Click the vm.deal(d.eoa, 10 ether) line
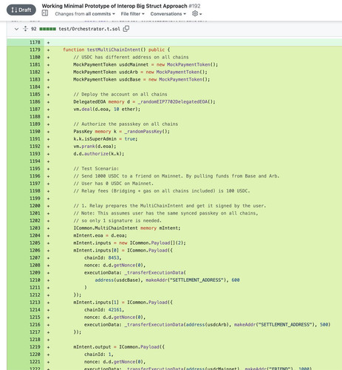The height and width of the screenshot is (370, 342). [106, 109]
